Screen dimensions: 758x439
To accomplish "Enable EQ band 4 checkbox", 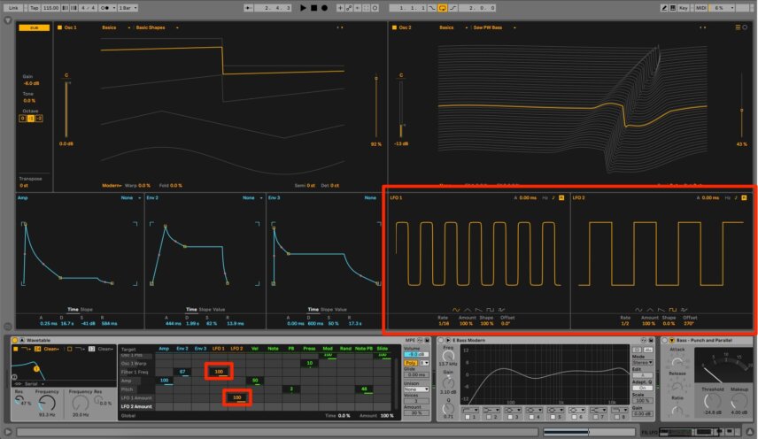I will pos(532,417).
